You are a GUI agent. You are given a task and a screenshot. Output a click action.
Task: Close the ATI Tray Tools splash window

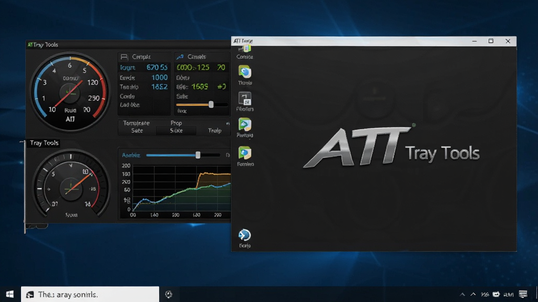tap(508, 41)
